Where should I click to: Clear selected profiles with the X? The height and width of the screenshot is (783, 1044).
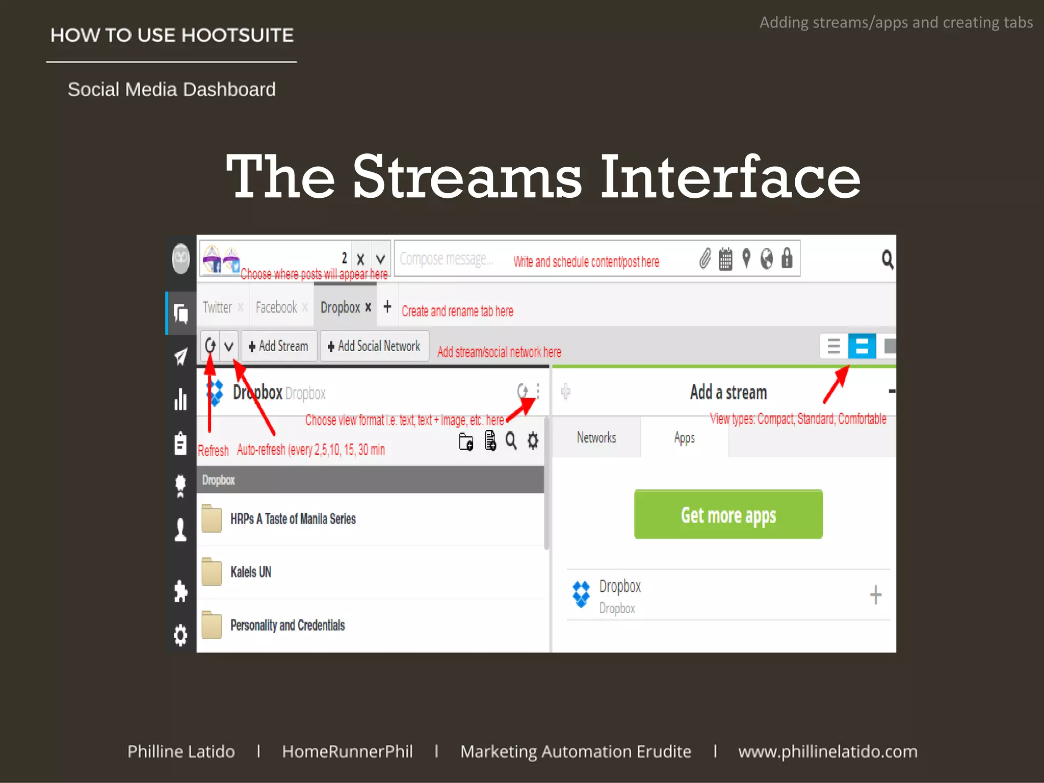point(360,259)
